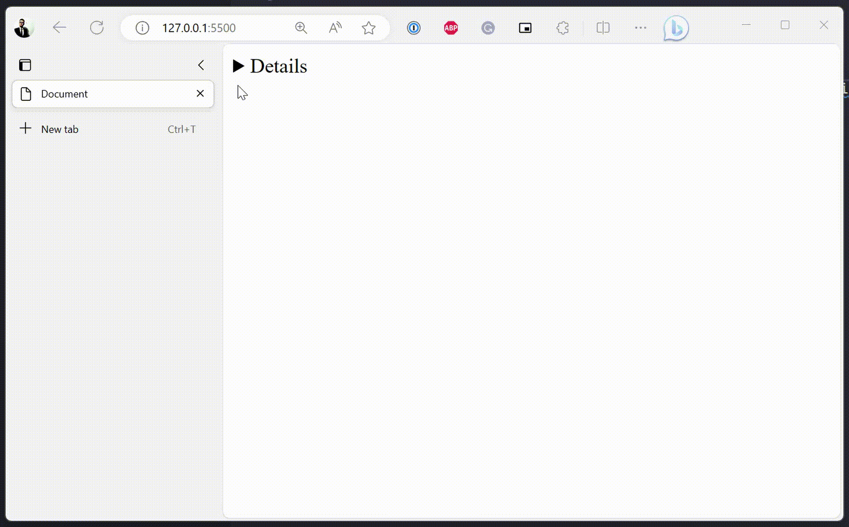Viewport: 849px width, 527px height.
Task: Open a New tab
Action: tap(60, 129)
